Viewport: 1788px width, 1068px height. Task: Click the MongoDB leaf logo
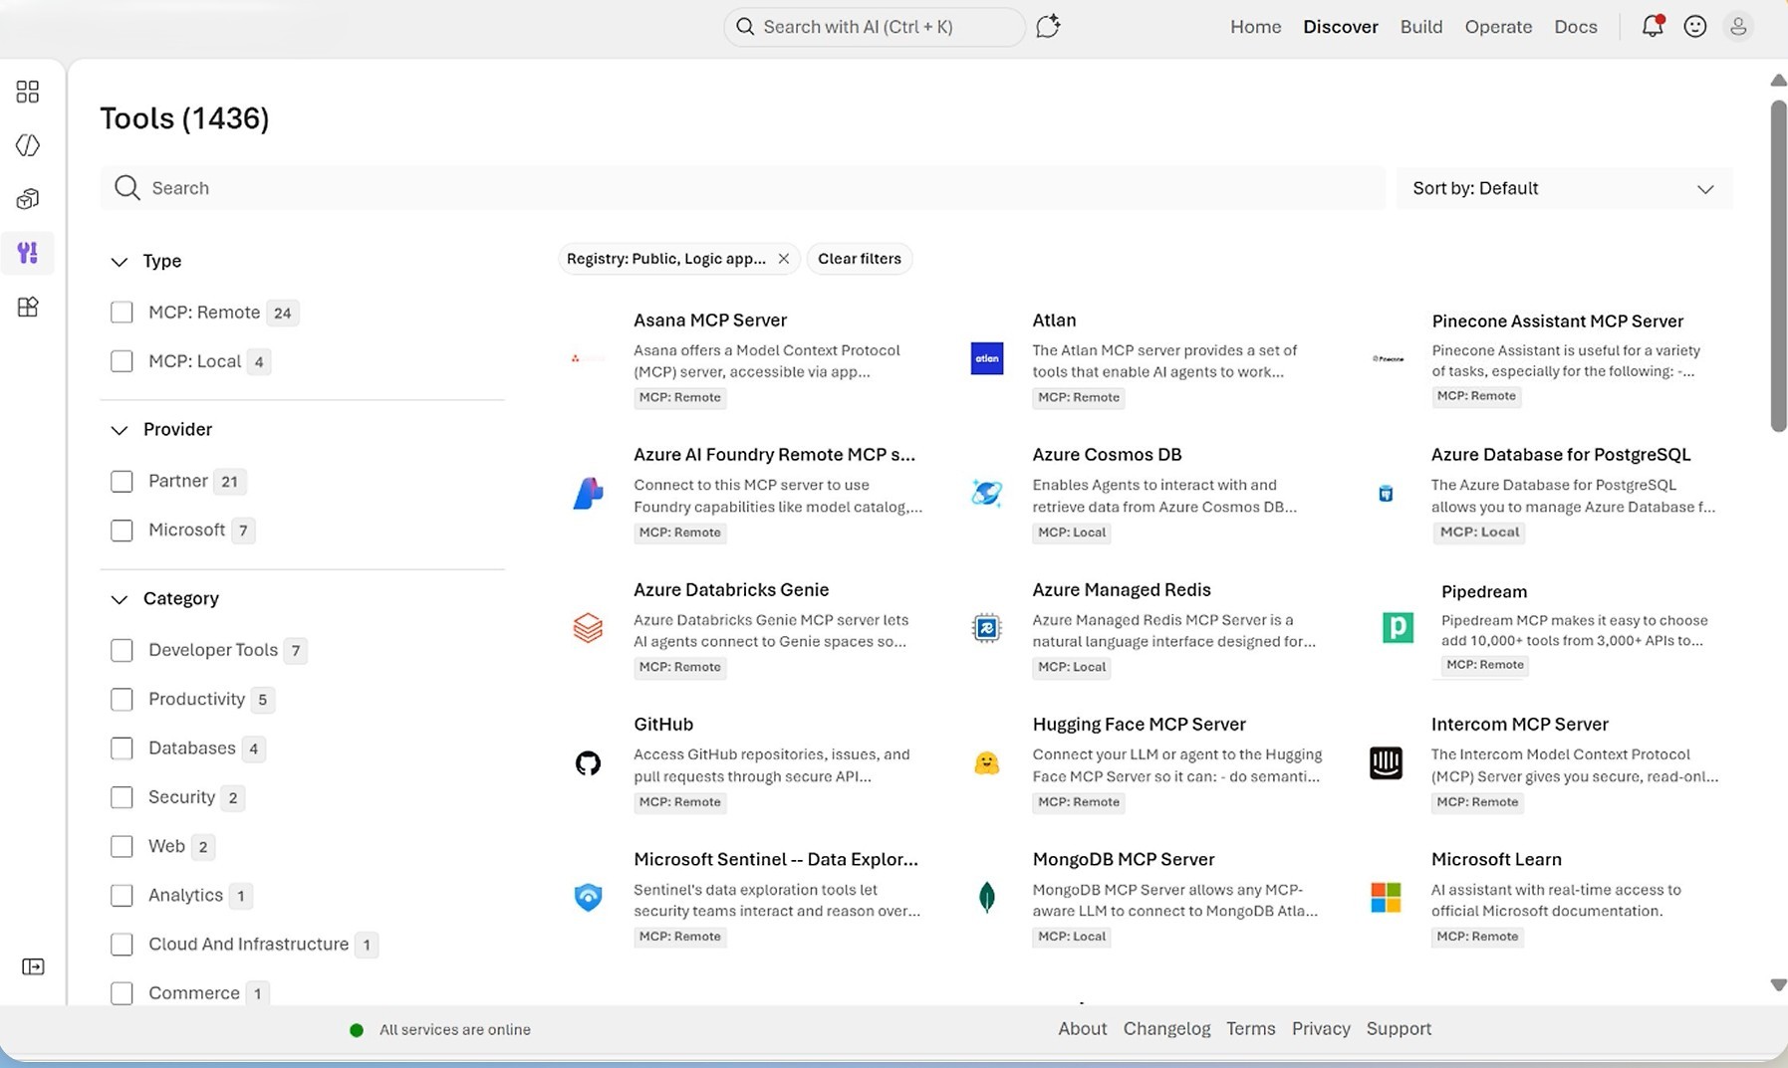pyautogui.click(x=987, y=897)
